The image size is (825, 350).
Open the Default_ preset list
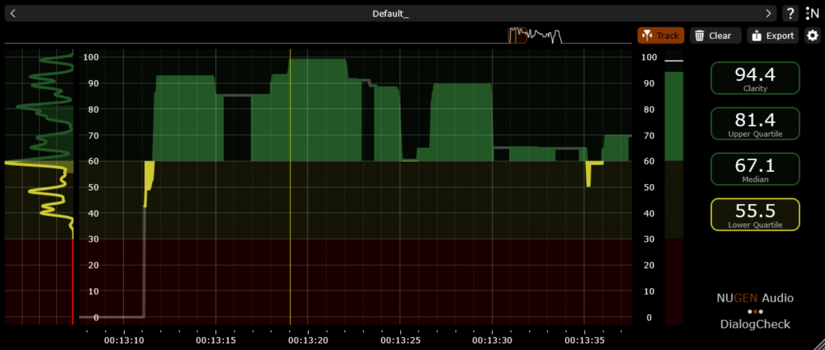[390, 13]
